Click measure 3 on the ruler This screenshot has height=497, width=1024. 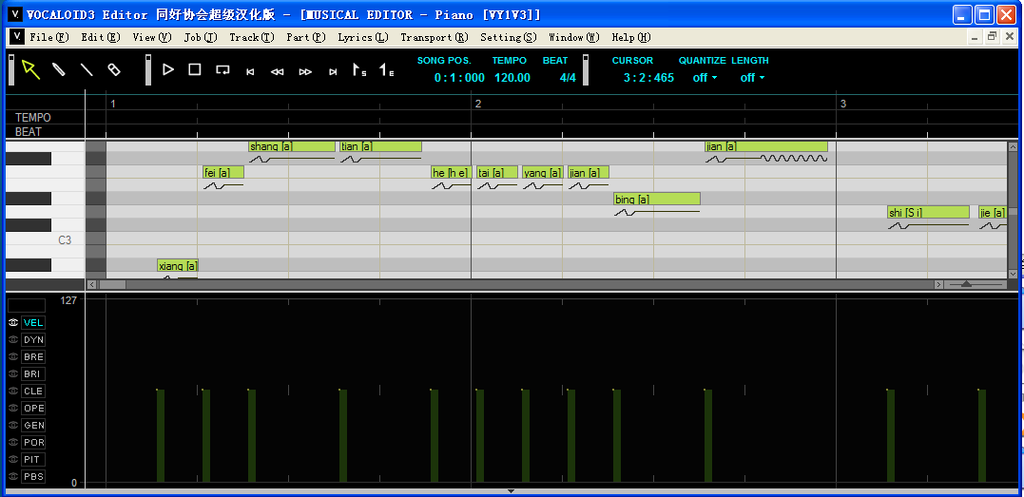(843, 104)
